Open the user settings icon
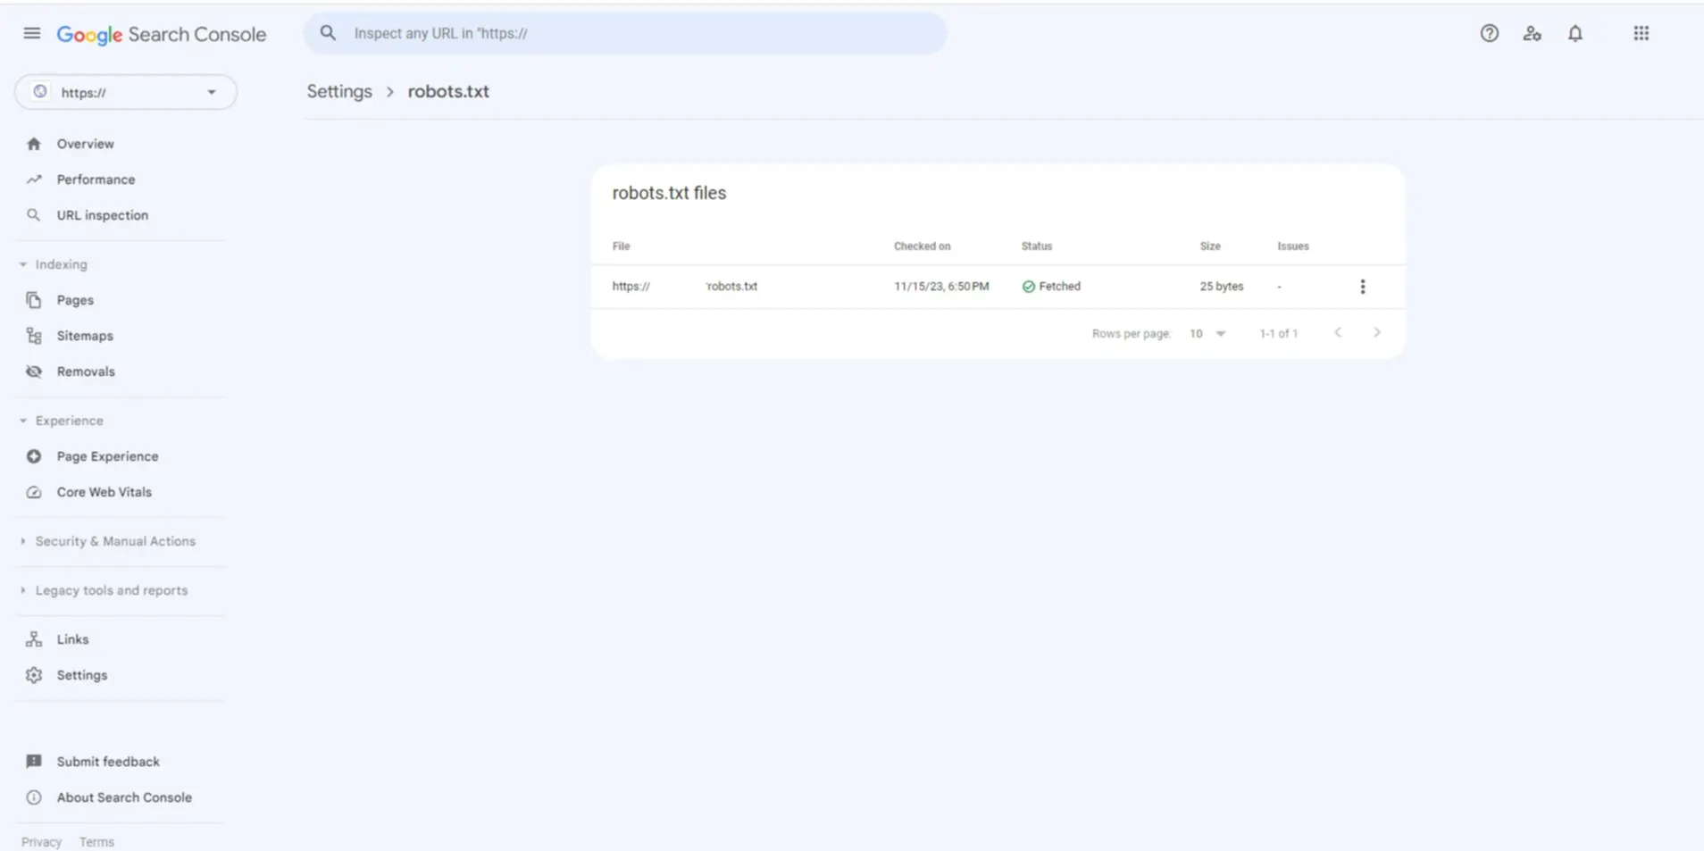Image resolution: width=1704 pixels, height=851 pixels. coord(1532,34)
